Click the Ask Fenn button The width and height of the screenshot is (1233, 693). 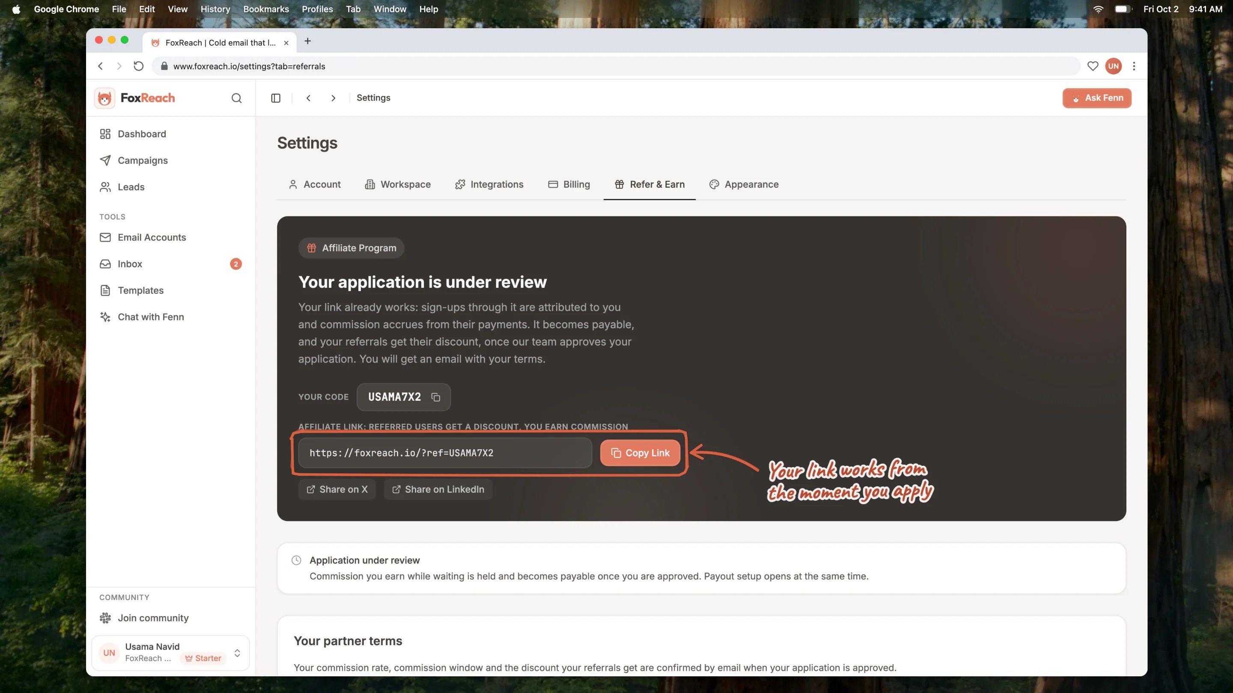1096,98
